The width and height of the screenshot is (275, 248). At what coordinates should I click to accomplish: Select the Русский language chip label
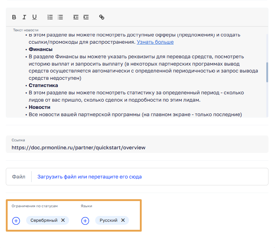[108, 220]
